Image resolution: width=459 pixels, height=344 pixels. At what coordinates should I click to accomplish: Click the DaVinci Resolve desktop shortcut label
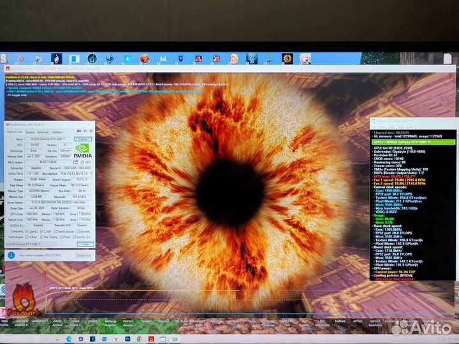click(128, 323)
